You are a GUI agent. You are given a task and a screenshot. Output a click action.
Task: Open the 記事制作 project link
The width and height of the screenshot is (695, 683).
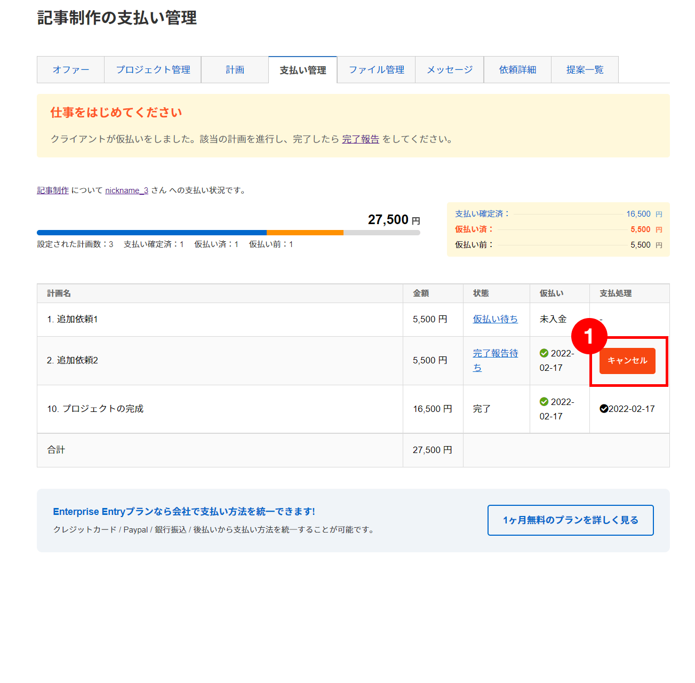53,190
